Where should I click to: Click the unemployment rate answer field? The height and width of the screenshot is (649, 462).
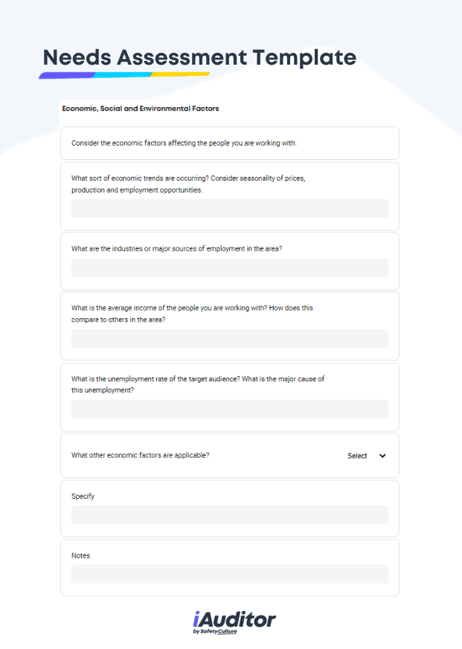pos(230,409)
